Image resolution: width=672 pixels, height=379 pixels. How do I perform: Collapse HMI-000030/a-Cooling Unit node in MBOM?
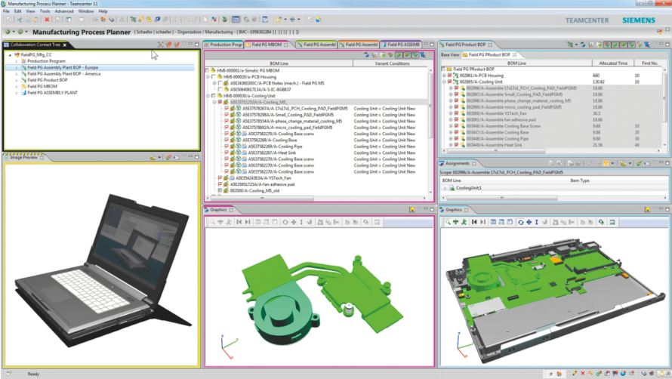click(208, 96)
